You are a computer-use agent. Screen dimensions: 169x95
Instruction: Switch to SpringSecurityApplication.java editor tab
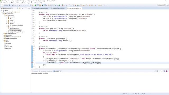[x=41, y=8]
